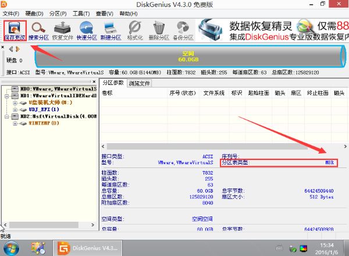
Task: Select HD0 VMware disk in tree
Action: coord(58,89)
